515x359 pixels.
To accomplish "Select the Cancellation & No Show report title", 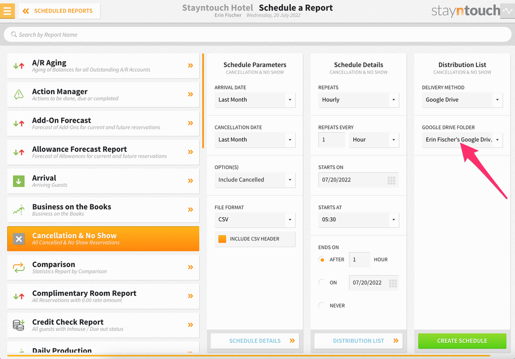I will (74, 235).
